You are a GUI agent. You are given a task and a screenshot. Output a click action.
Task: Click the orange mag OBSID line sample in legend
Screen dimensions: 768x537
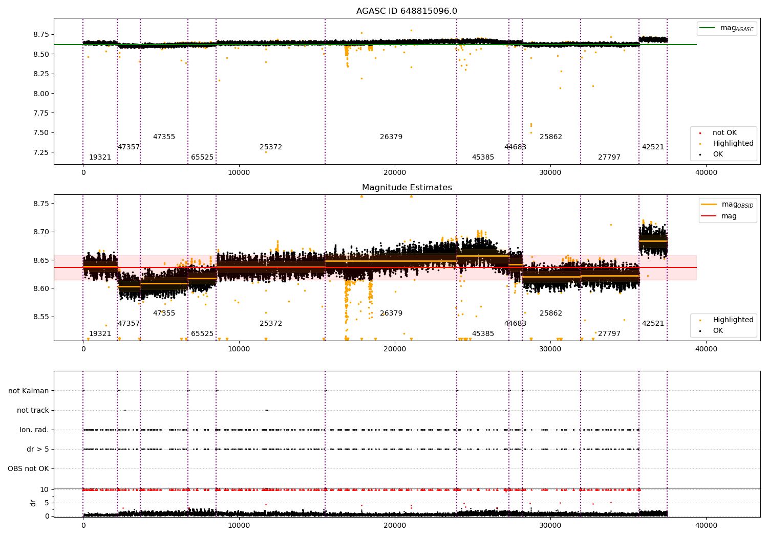point(709,205)
